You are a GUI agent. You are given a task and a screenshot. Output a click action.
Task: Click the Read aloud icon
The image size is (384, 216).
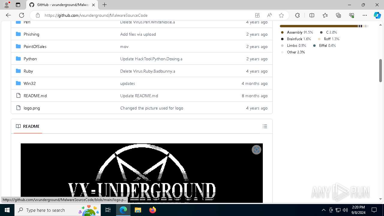click(x=269, y=15)
